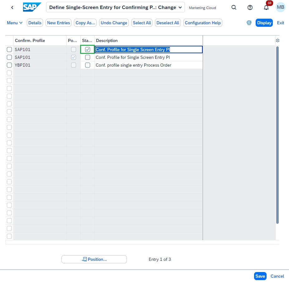This screenshot has height=282, width=289.
Task: Open table settings gear icon
Action: click(x=277, y=40)
